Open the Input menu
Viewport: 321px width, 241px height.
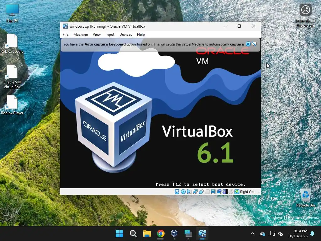click(110, 35)
